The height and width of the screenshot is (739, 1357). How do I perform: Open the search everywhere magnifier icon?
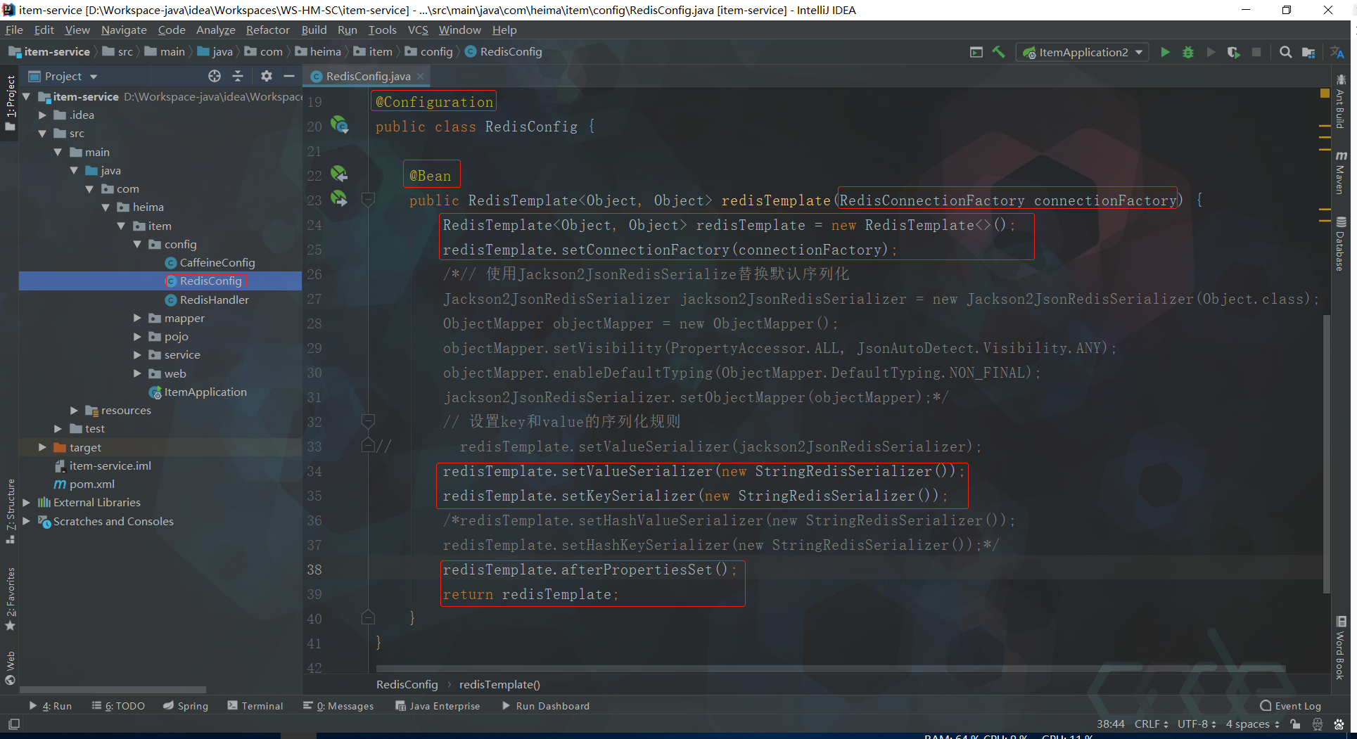click(x=1285, y=52)
